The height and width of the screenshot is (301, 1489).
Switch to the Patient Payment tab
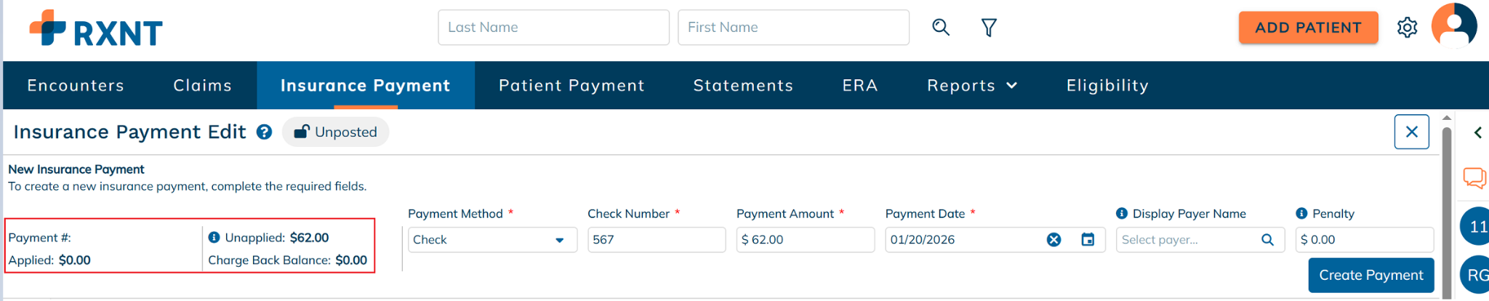(571, 86)
